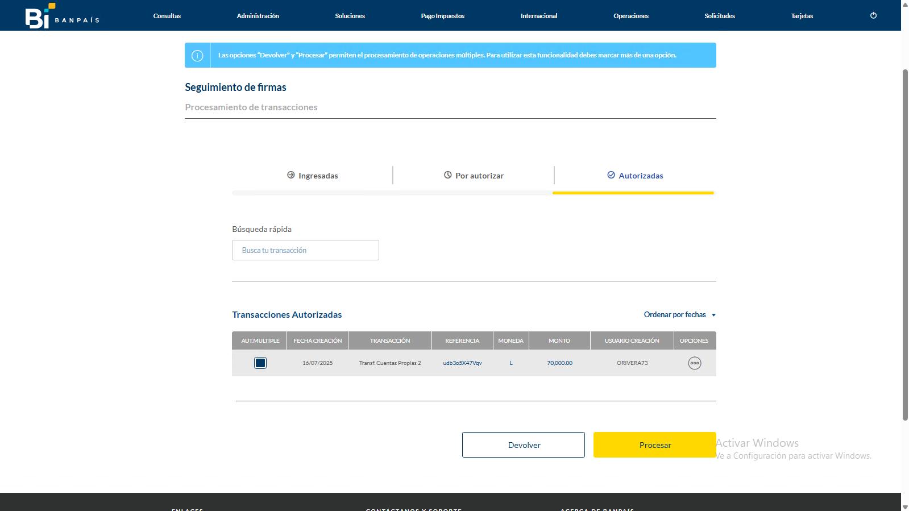Toggle the multiple authorization checkbox for 16/07/2025
Screen dimensions: 909x511
260,363
